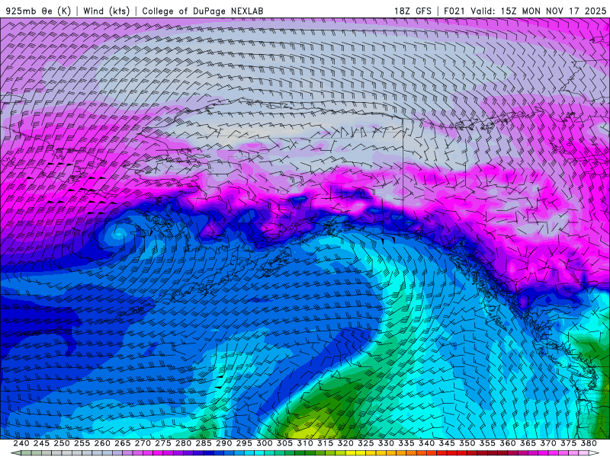This screenshot has width=610, height=457.
Task: Click the 270 legend value
Action: pyautogui.click(x=143, y=443)
